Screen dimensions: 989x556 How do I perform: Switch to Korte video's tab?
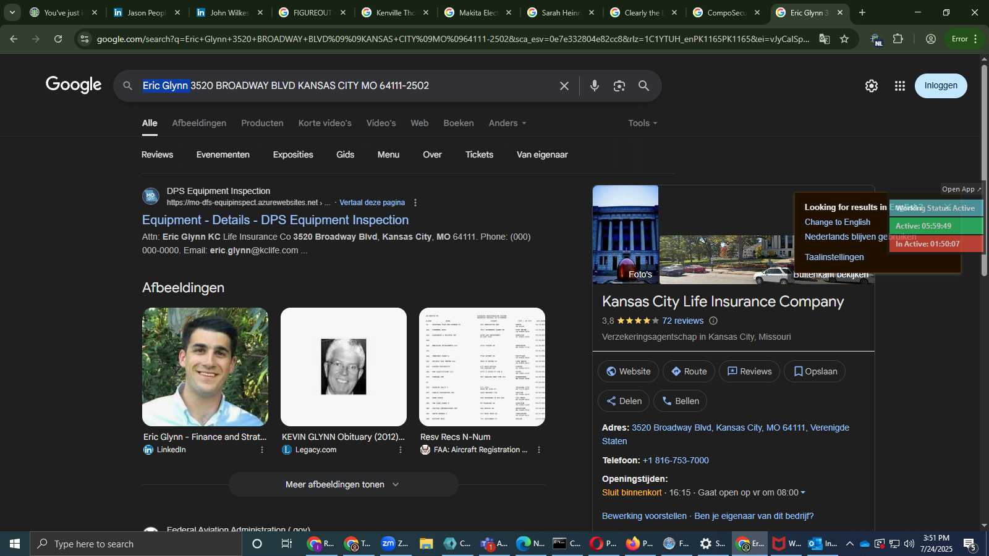tap(325, 123)
